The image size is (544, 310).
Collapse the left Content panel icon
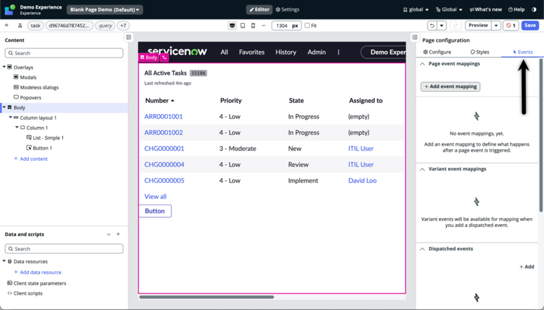pos(129,37)
